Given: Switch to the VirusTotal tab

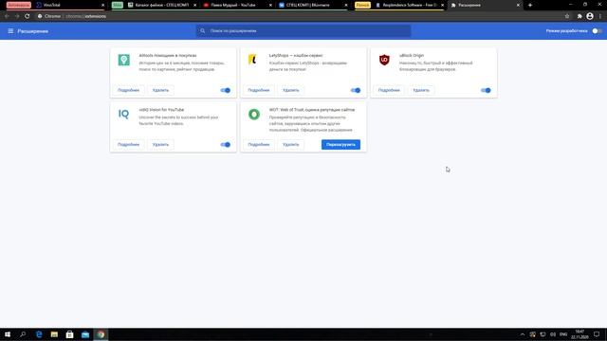Looking at the screenshot, I should click(69, 5).
